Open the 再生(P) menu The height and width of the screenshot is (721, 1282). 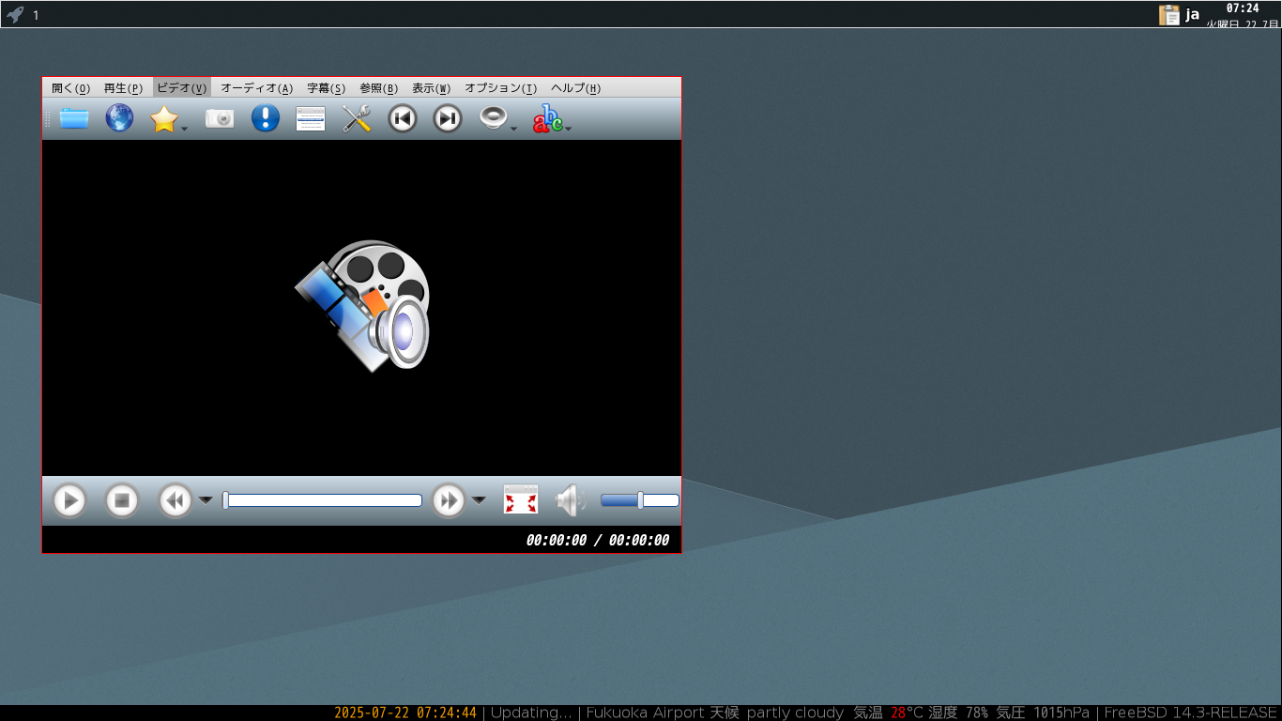pyautogui.click(x=123, y=87)
